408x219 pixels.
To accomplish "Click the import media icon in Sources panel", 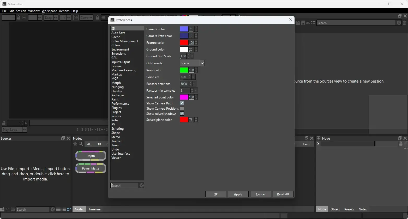I will point(2,209).
